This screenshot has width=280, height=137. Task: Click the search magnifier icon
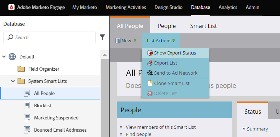click(x=10, y=37)
